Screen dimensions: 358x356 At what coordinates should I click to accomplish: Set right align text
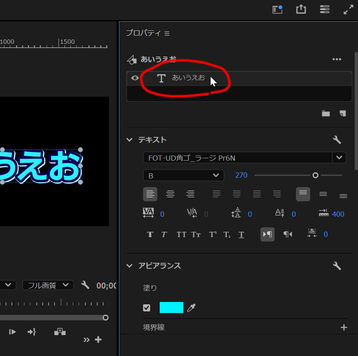pos(190,194)
